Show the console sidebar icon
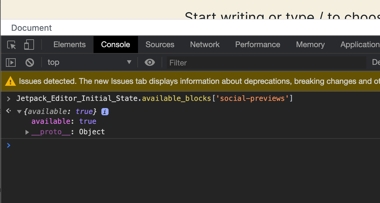This screenshot has width=380, height=203. tap(11, 62)
